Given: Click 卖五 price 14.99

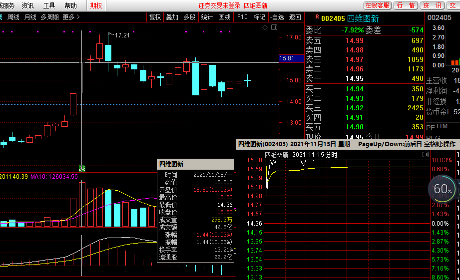Looking at the screenshot, I should click(355, 40).
